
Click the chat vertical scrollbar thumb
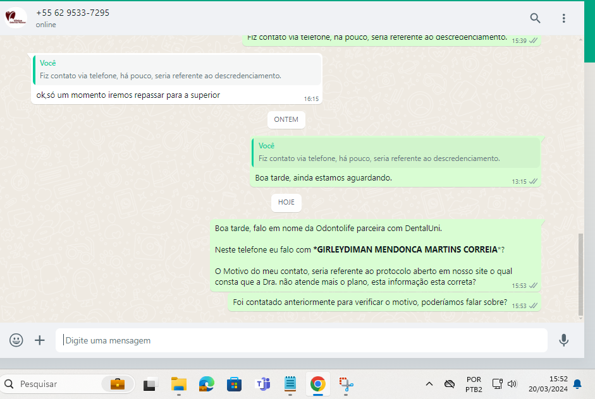580,275
